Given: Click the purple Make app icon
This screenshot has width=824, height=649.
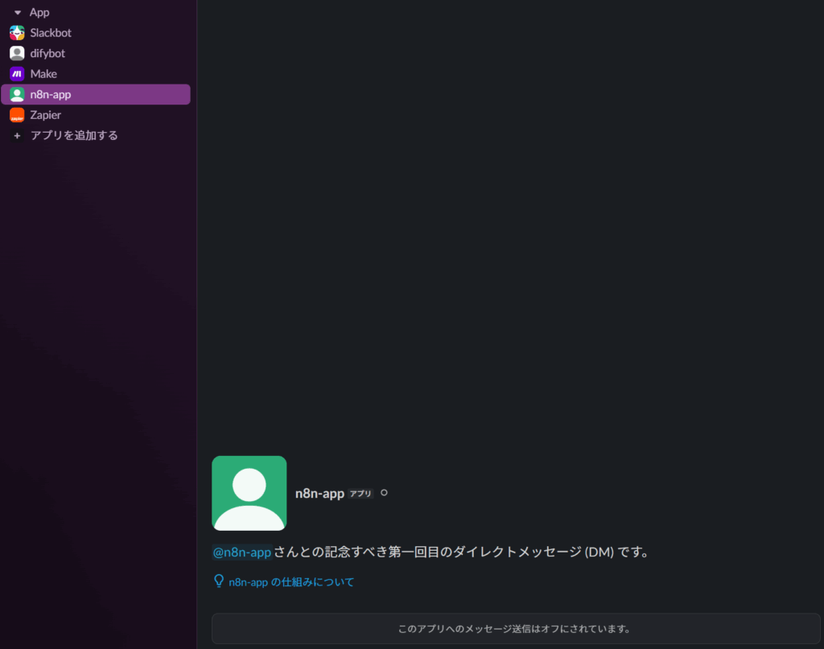Looking at the screenshot, I should pos(17,74).
